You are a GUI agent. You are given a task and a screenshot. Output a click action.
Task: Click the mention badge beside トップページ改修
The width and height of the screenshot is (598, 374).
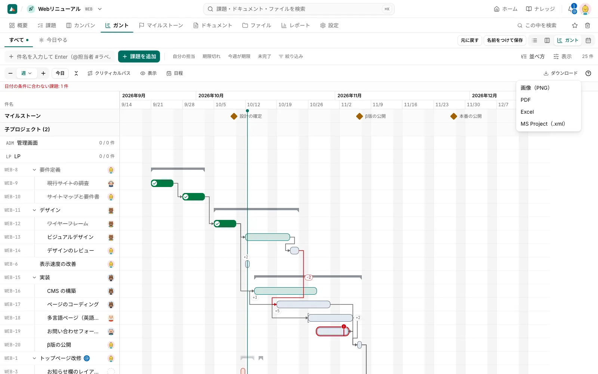87,358
